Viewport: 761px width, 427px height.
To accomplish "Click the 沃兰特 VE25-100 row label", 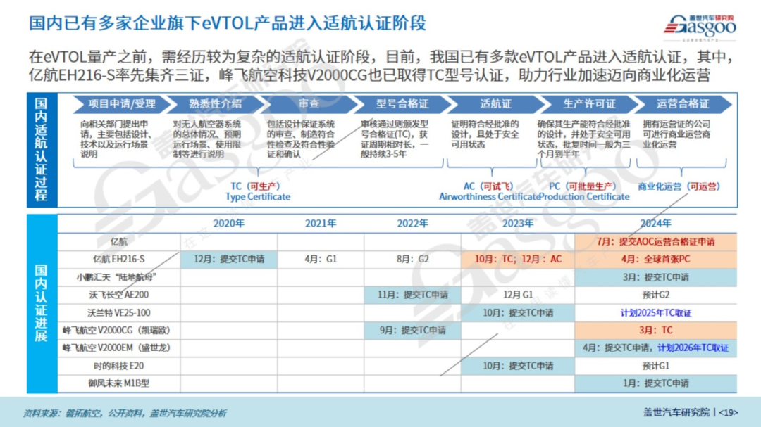I will (x=119, y=312).
